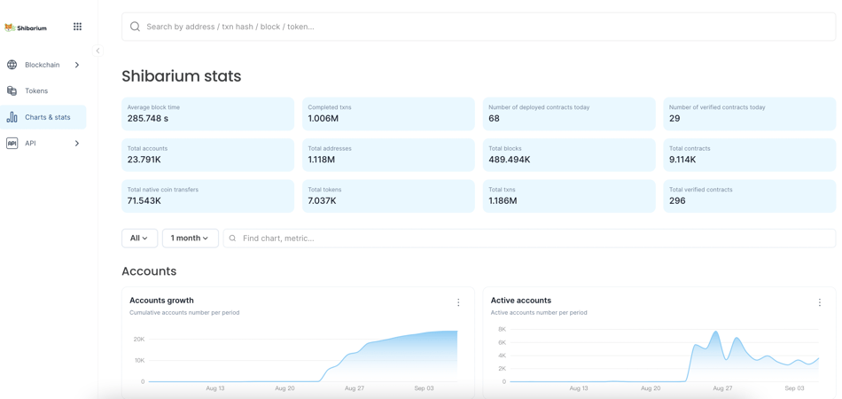Select Charts & stats menu item
842x399 pixels.
coord(48,117)
